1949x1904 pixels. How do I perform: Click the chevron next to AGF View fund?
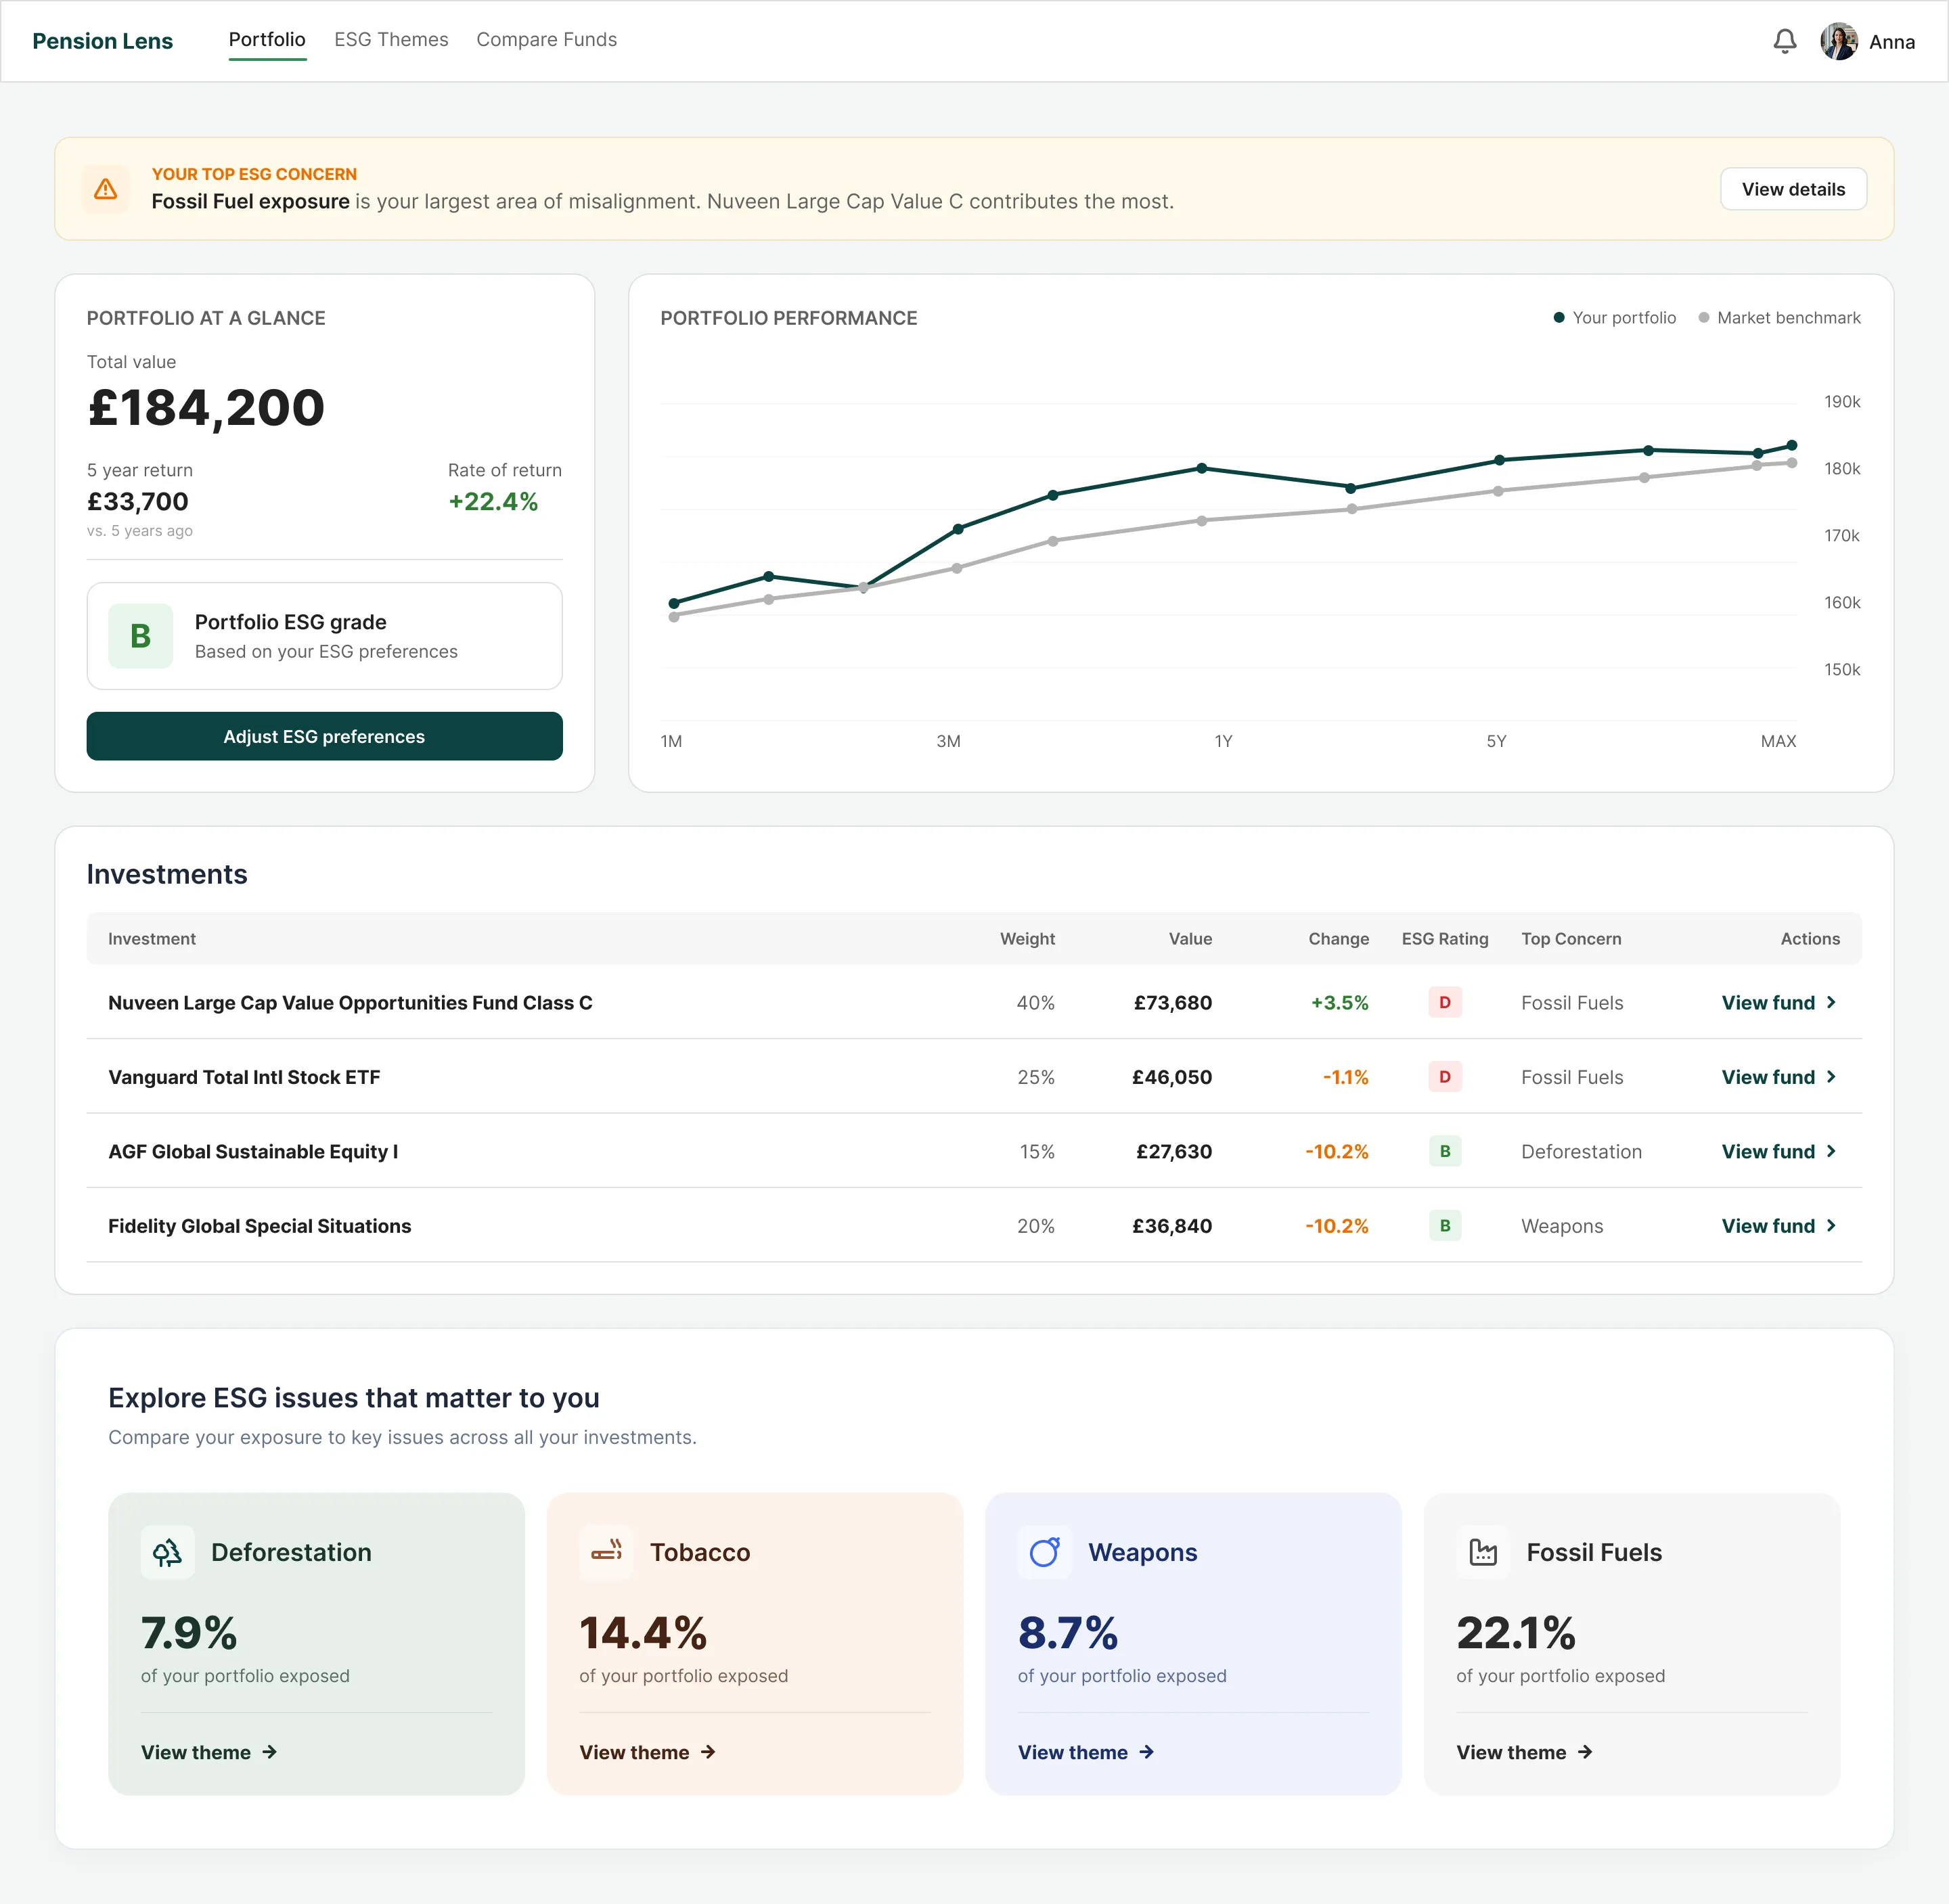click(x=1831, y=1151)
